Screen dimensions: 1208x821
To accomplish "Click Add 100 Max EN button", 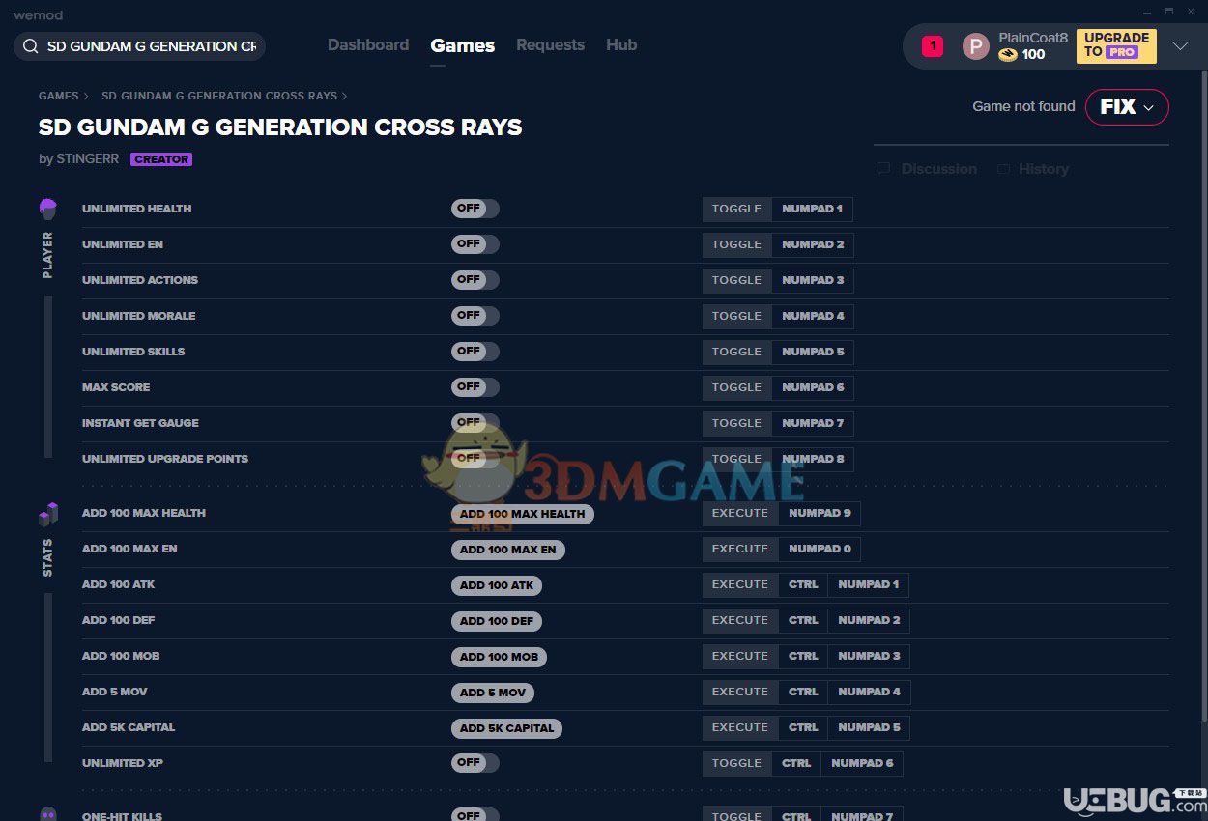I will tap(507, 550).
